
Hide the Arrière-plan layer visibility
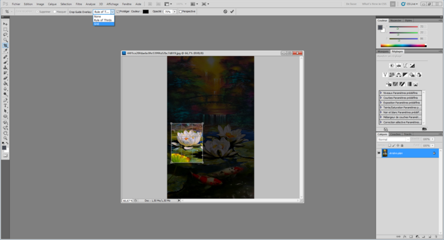click(379, 153)
